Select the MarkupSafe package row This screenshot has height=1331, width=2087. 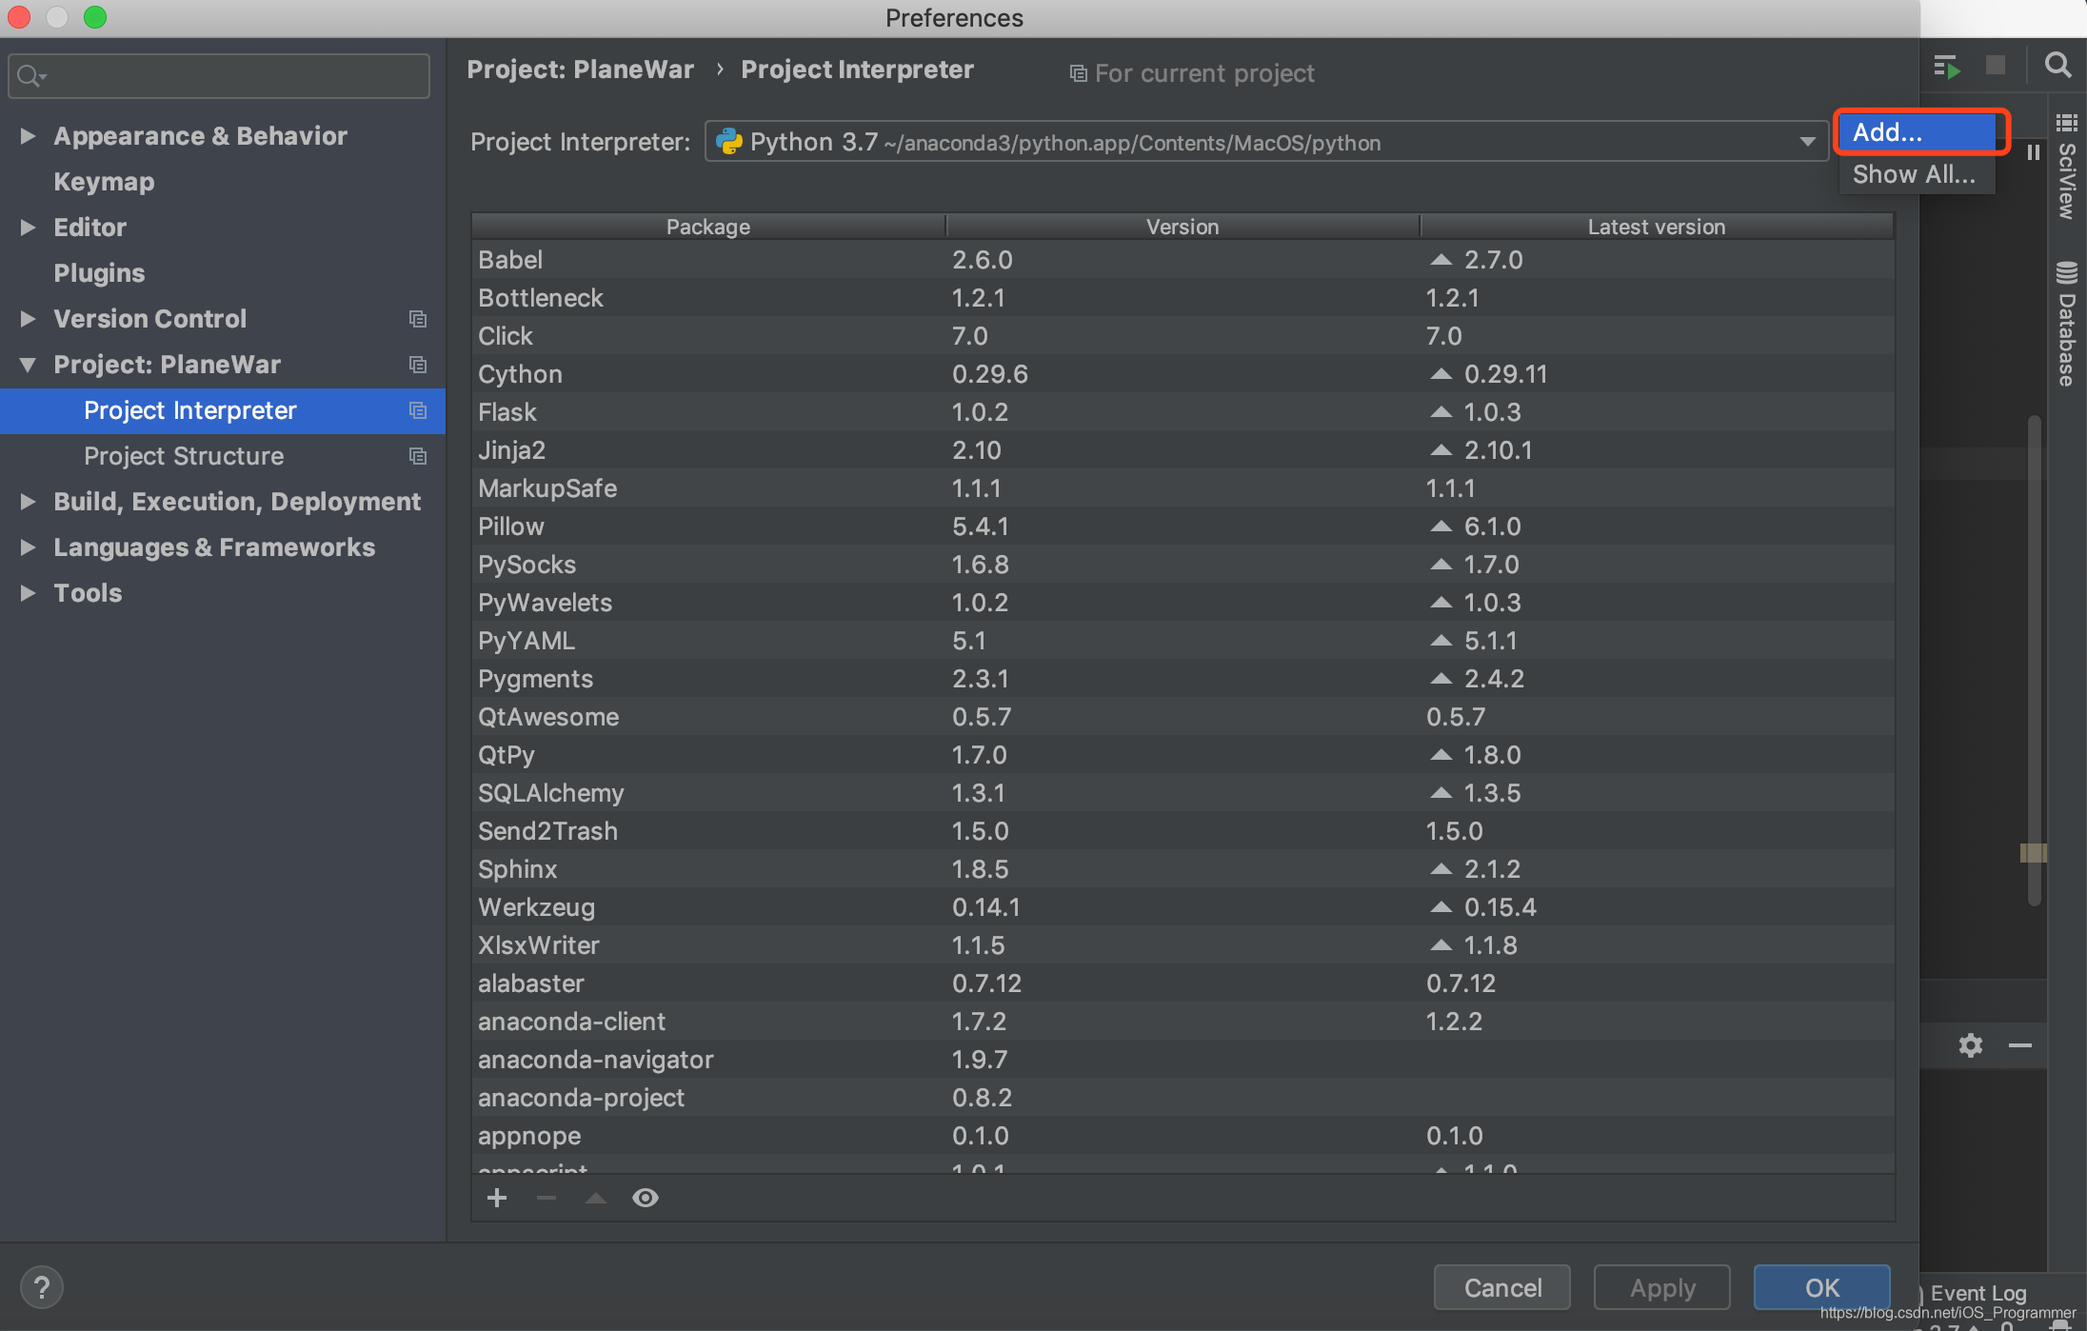[x=1183, y=488]
